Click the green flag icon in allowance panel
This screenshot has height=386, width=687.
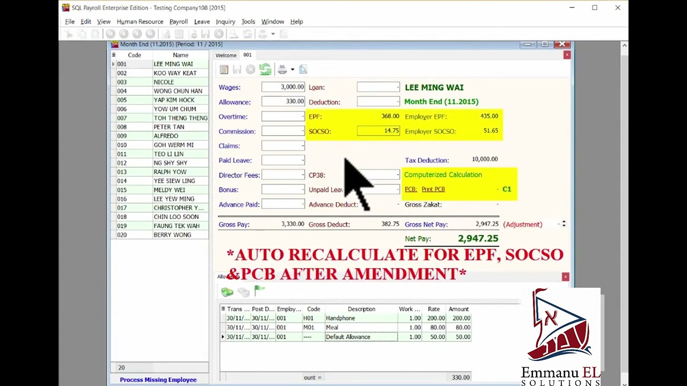[x=260, y=291]
